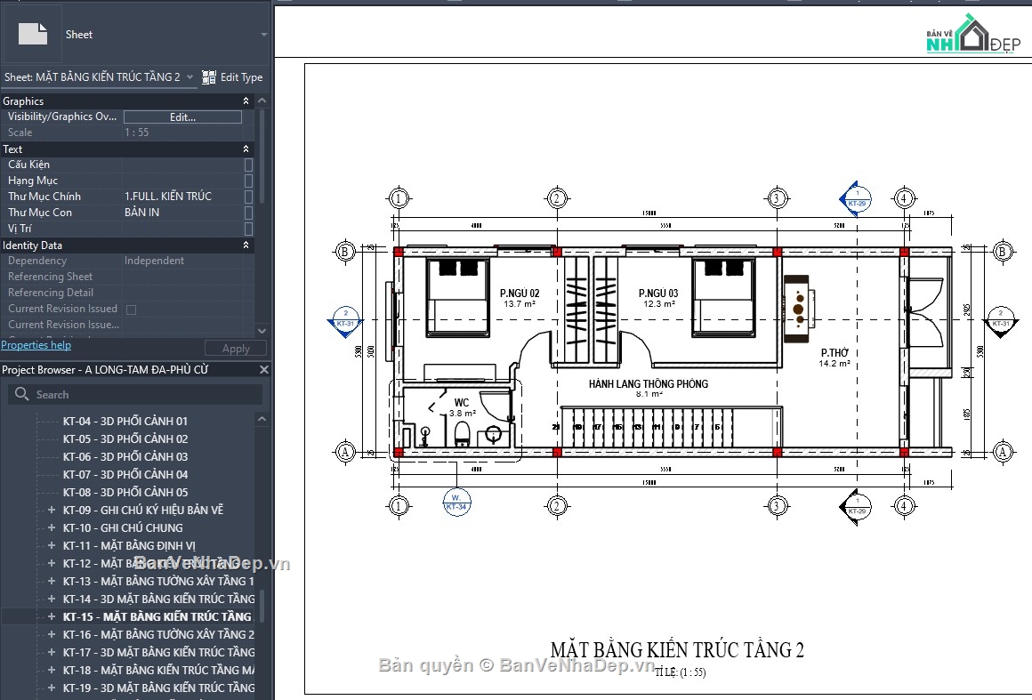Select grid bubble 2 at top
Viewport: 1032px width, 700px height.
pos(557,198)
